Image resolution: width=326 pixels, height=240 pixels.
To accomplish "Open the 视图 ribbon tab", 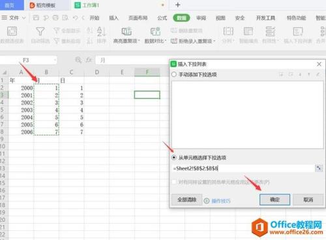I will [x=220, y=18].
